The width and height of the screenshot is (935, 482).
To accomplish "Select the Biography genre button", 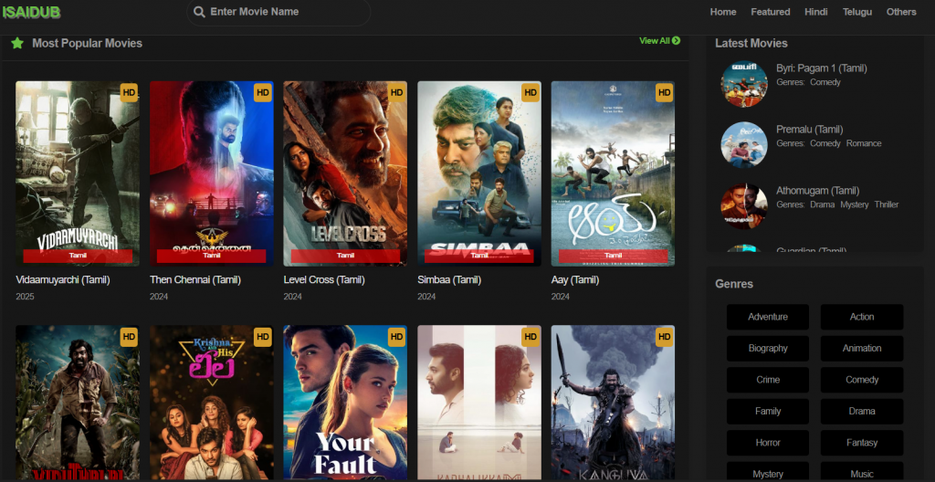I will (x=768, y=349).
